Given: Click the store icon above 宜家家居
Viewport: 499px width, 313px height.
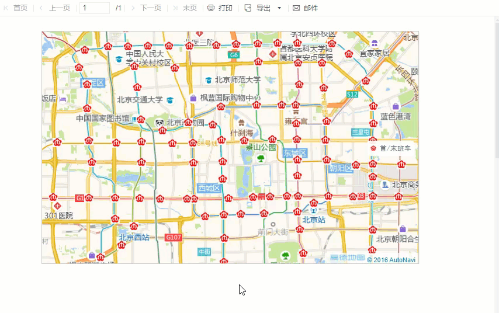Looking at the screenshot, I should pyautogui.click(x=375, y=43).
